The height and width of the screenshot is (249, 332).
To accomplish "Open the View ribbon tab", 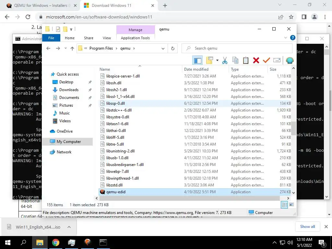I will (107, 38).
